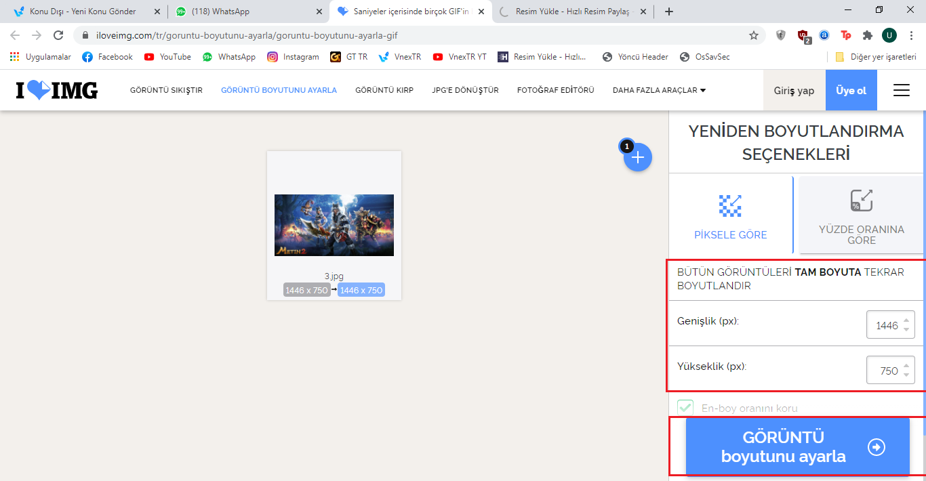
Task: Click the Giriş yap button
Action: 794,90
